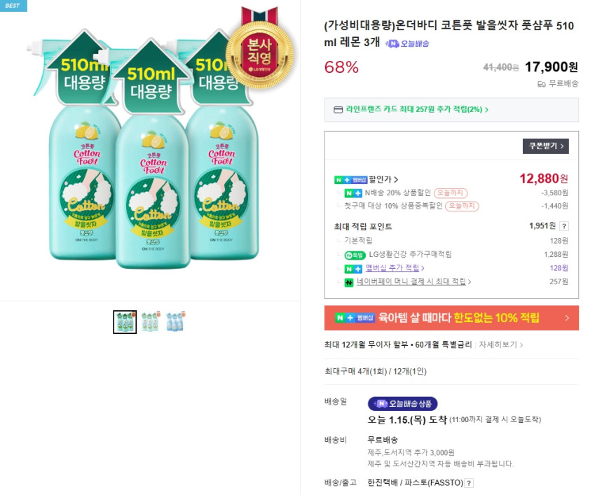595x495 pixels.
Task: Open the arrow on the 육아템 10% 적립 banner
Action: [566, 318]
